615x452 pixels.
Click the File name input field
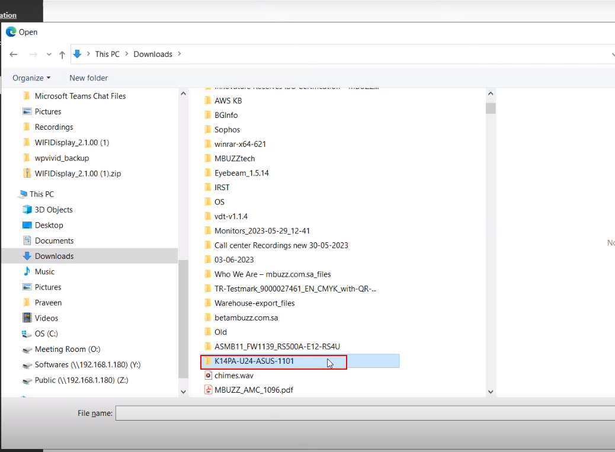[365, 413]
